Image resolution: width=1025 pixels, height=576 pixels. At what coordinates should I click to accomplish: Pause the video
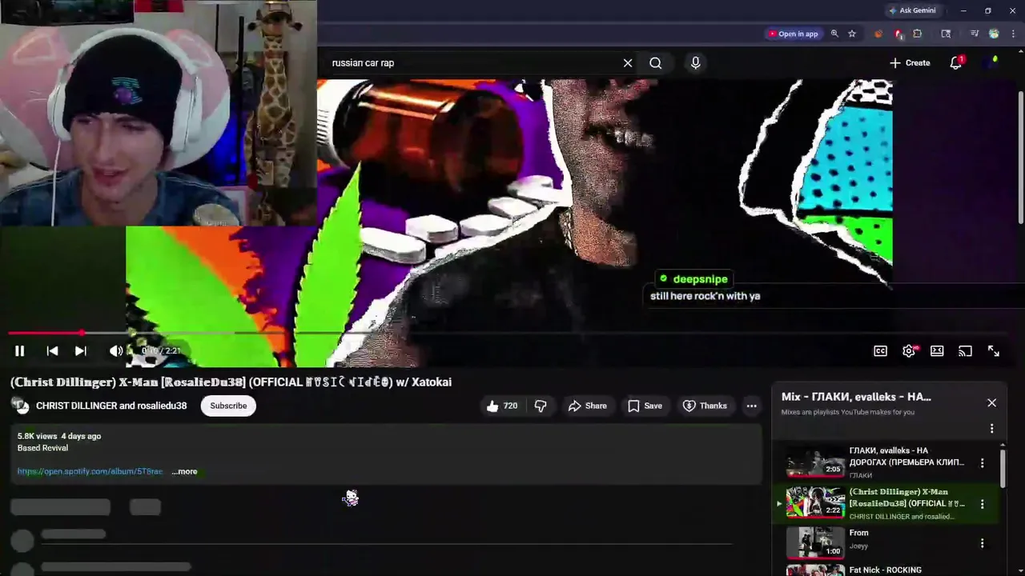[19, 351]
